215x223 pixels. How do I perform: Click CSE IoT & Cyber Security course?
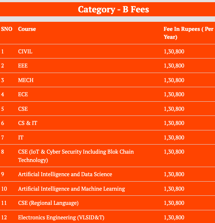pos(76,156)
